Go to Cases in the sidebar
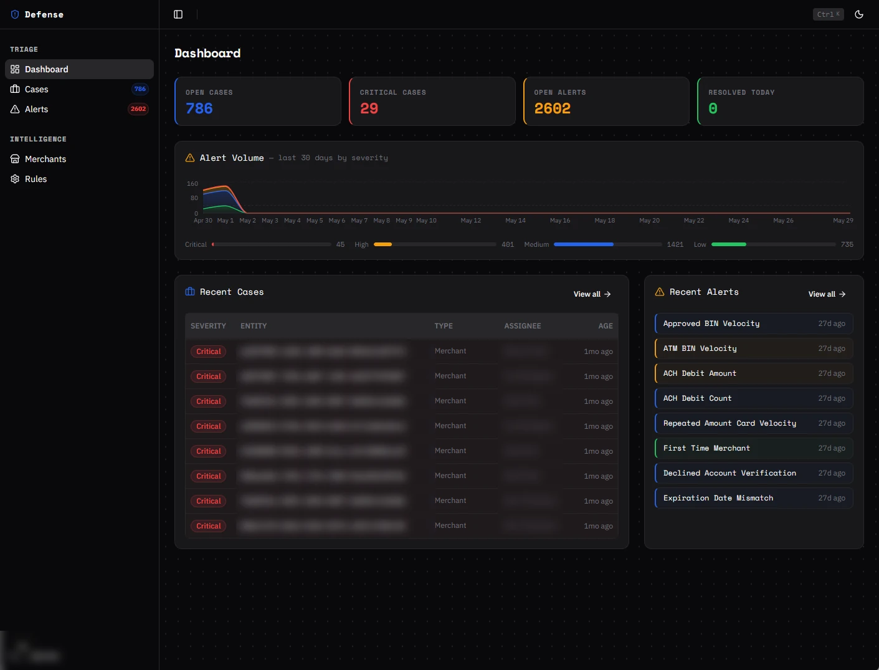This screenshot has width=879, height=670. click(x=79, y=89)
